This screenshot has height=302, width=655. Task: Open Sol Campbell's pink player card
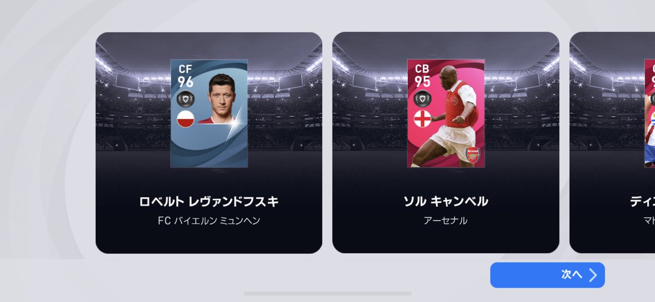click(x=445, y=113)
